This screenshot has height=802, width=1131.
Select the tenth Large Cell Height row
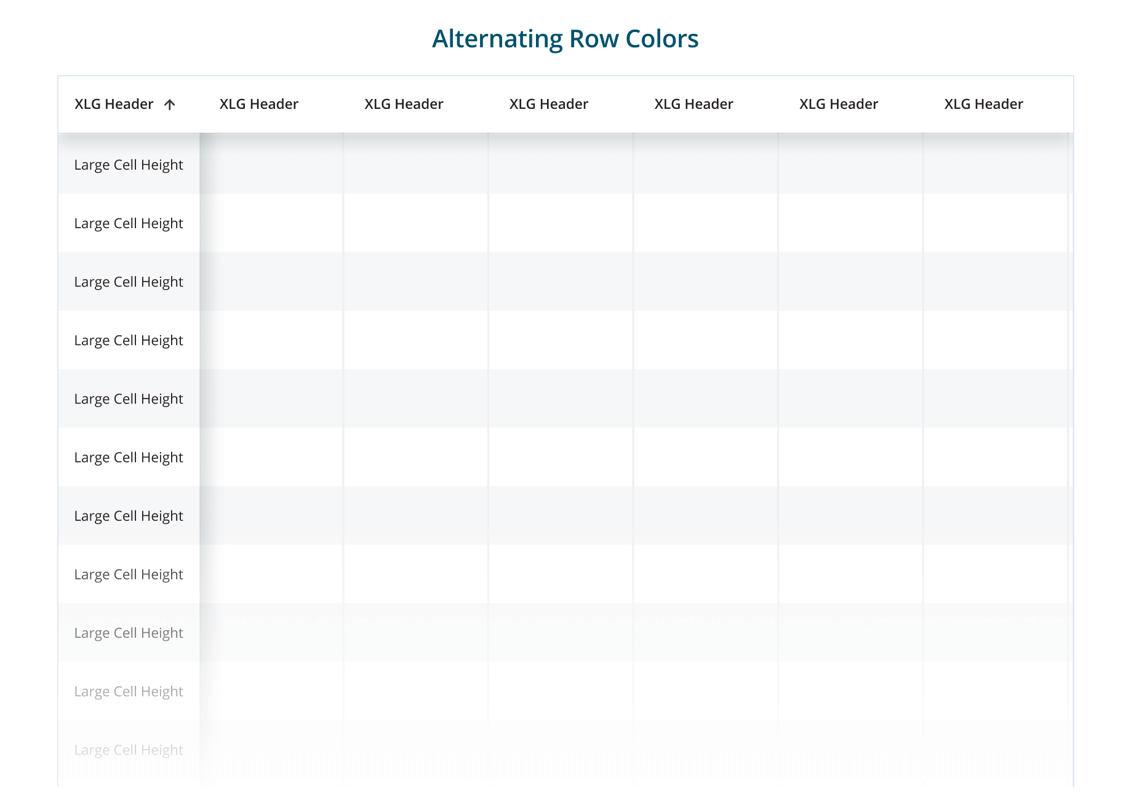point(129,691)
